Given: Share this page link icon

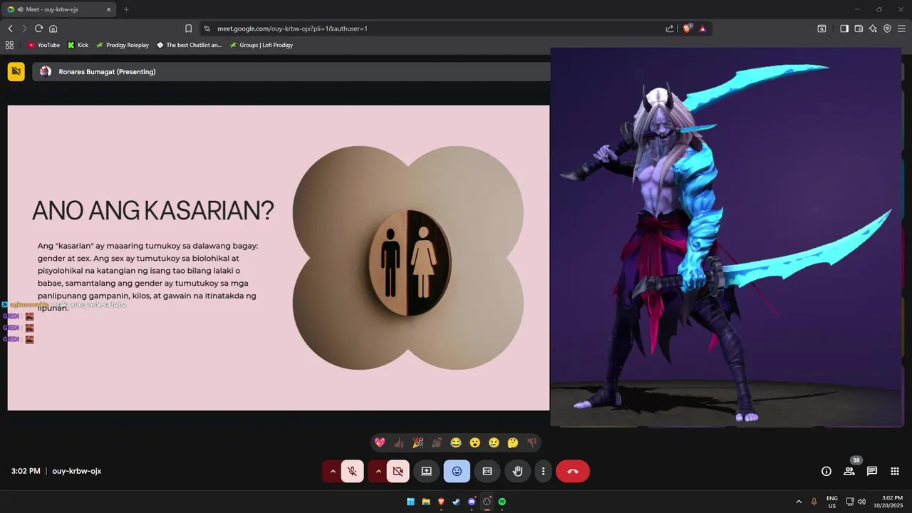Looking at the screenshot, I should point(670,28).
